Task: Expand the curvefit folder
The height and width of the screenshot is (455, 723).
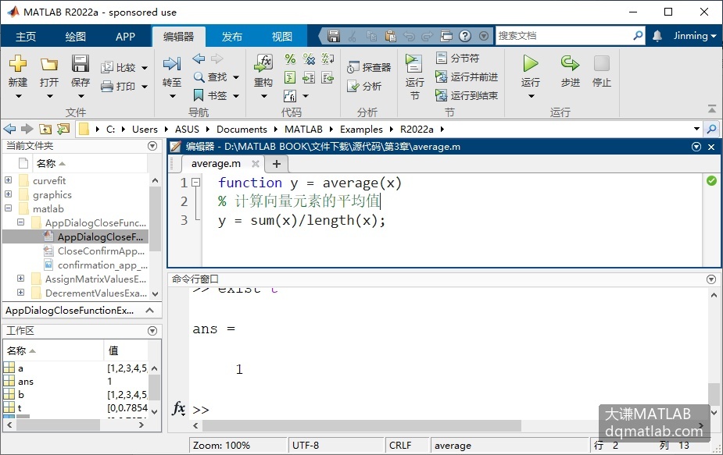Action: click(x=9, y=180)
